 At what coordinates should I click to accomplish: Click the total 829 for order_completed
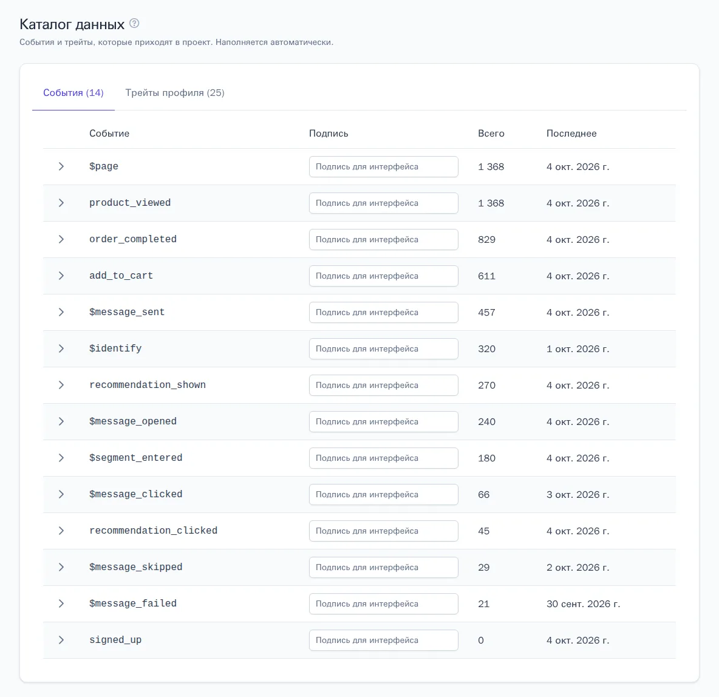click(x=486, y=239)
